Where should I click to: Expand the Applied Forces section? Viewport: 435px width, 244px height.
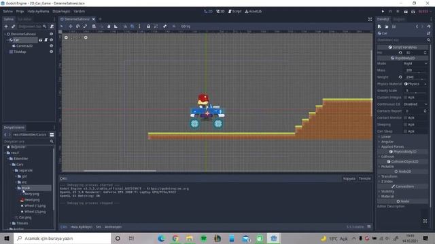click(x=391, y=146)
